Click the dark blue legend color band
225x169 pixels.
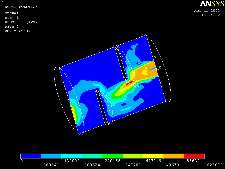click(x=31, y=156)
